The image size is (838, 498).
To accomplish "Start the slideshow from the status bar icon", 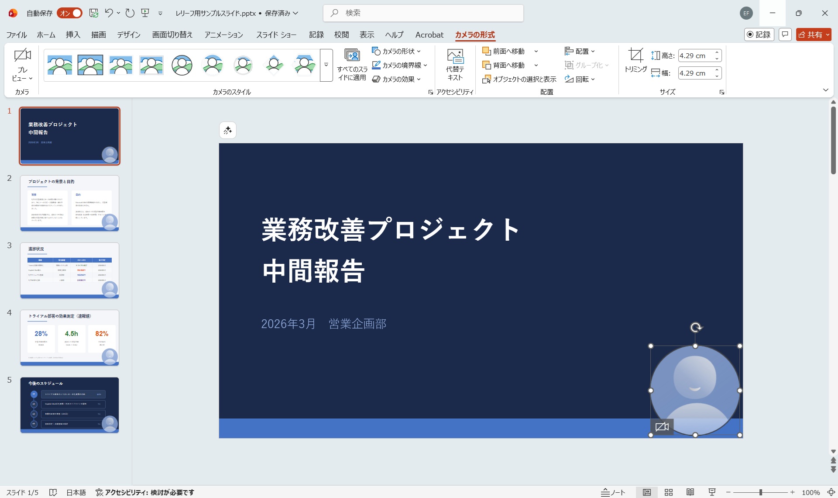I will [711, 492].
